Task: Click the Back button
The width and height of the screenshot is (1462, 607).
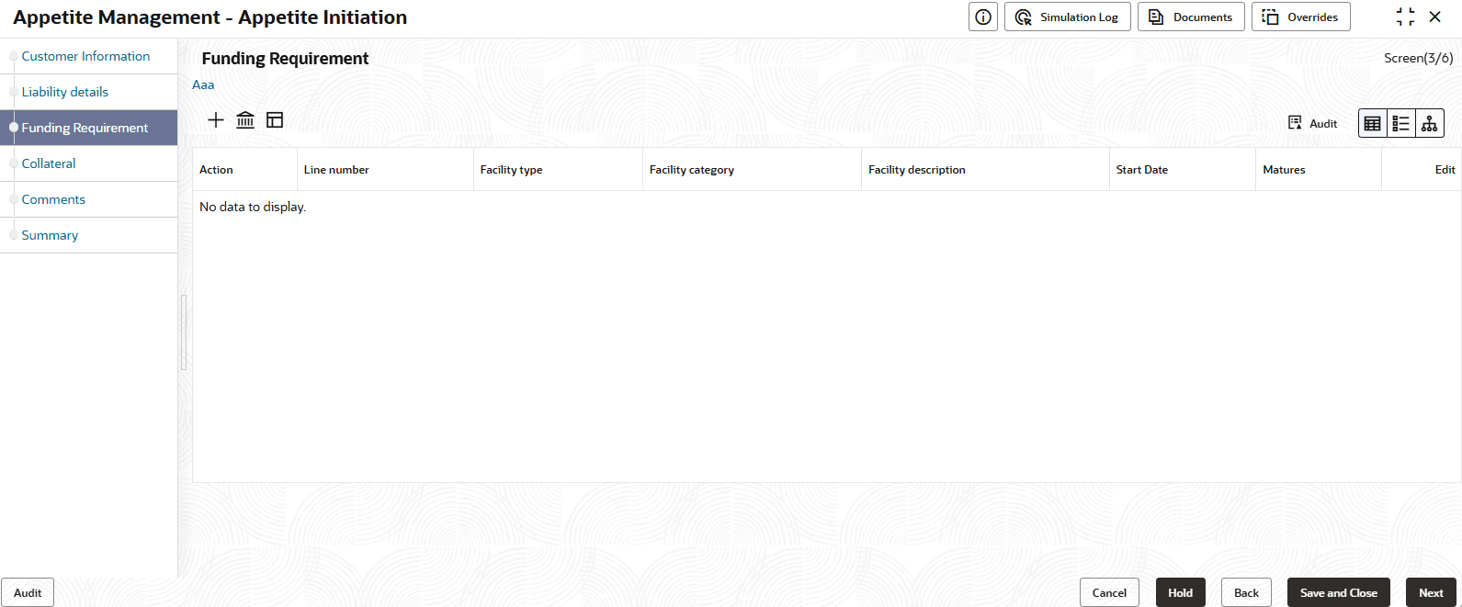Action: (1246, 592)
